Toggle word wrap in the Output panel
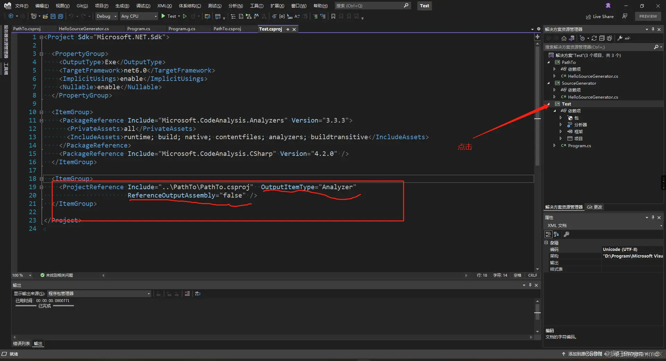The width and height of the screenshot is (666, 361). [198, 294]
